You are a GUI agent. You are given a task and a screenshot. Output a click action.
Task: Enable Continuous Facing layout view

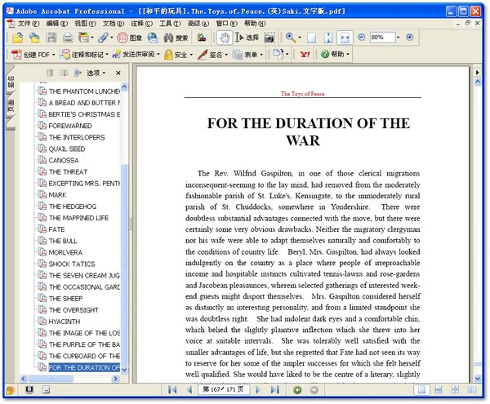tap(456, 389)
